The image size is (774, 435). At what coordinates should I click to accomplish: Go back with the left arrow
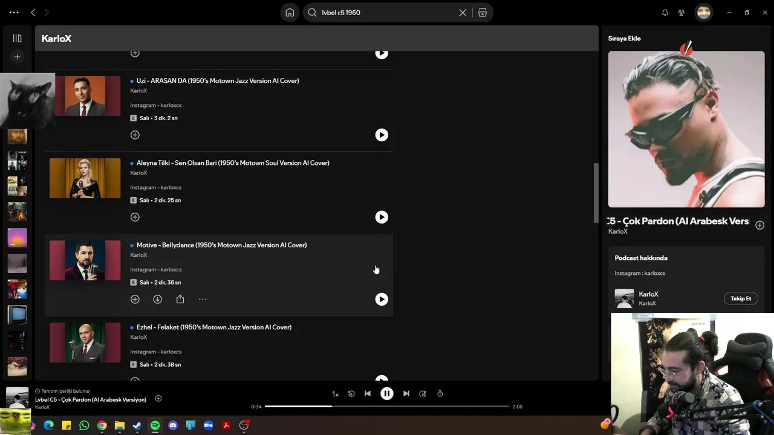point(33,13)
